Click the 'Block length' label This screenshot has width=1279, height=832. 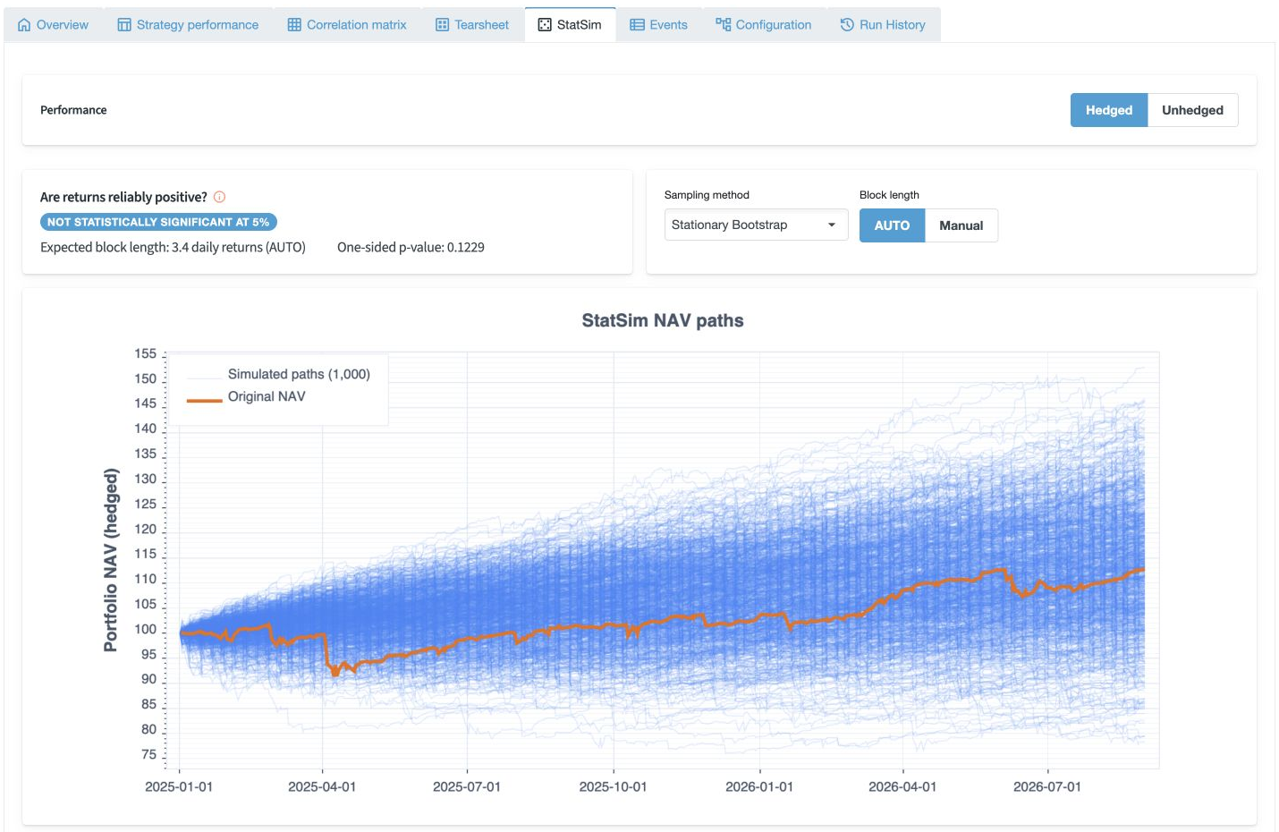(x=889, y=195)
